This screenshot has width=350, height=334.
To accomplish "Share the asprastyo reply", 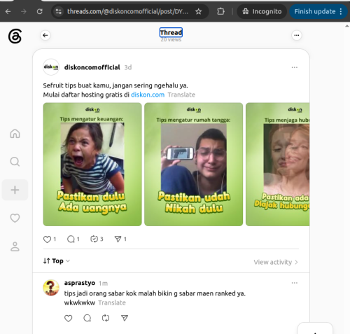I will click(125, 318).
